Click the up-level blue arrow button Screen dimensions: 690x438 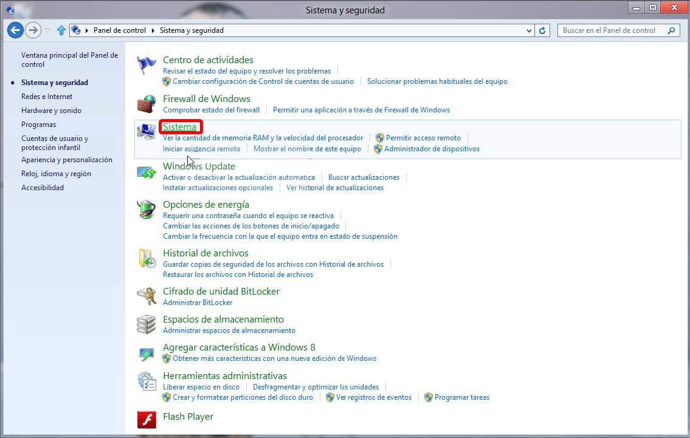click(61, 30)
